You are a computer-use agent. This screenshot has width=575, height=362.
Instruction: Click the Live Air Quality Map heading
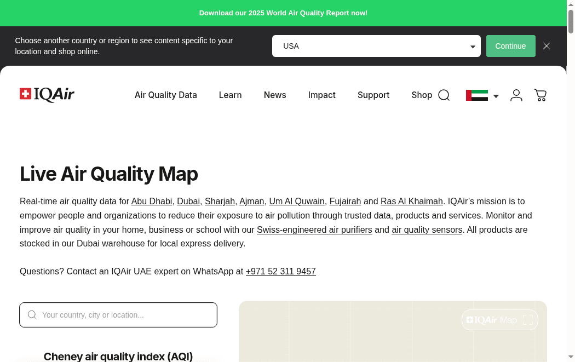pos(109,174)
